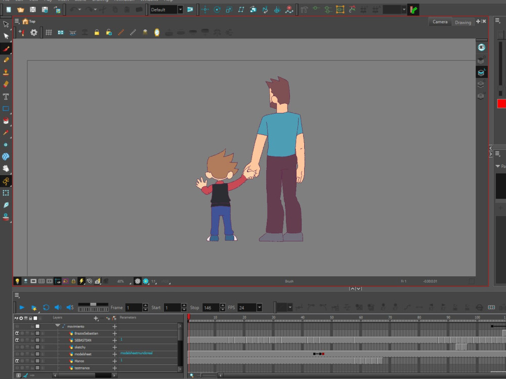Image resolution: width=506 pixels, height=379 pixels.
Task: Click the modelsheetmundoreal parameter text
Action: pyautogui.click(x=136, y=353)
